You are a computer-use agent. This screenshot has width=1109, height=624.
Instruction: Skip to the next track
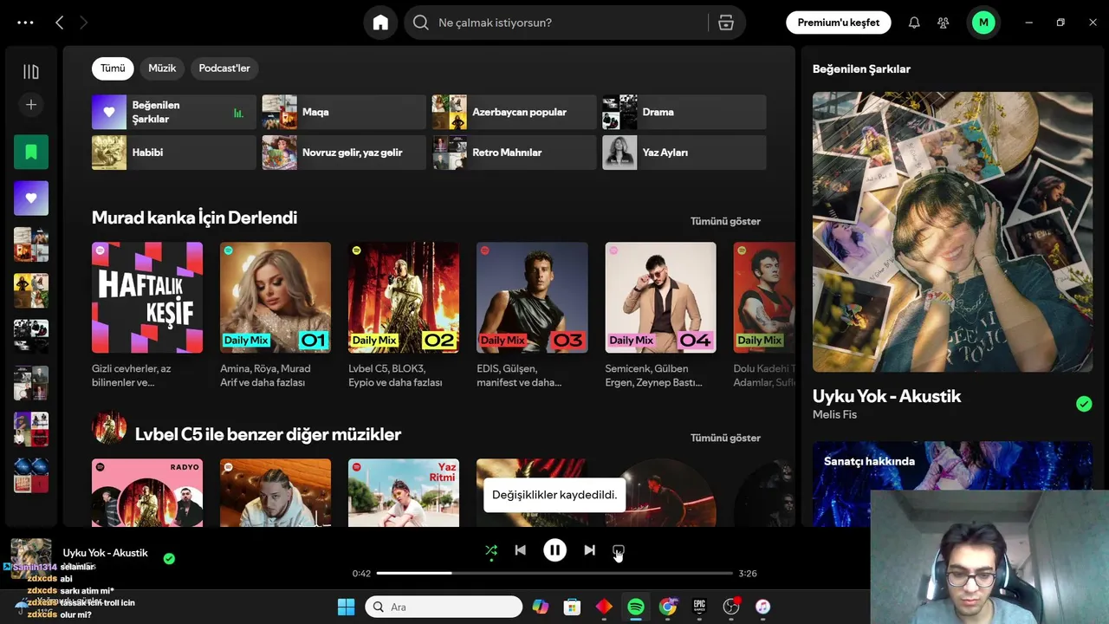tap(589, 550)
